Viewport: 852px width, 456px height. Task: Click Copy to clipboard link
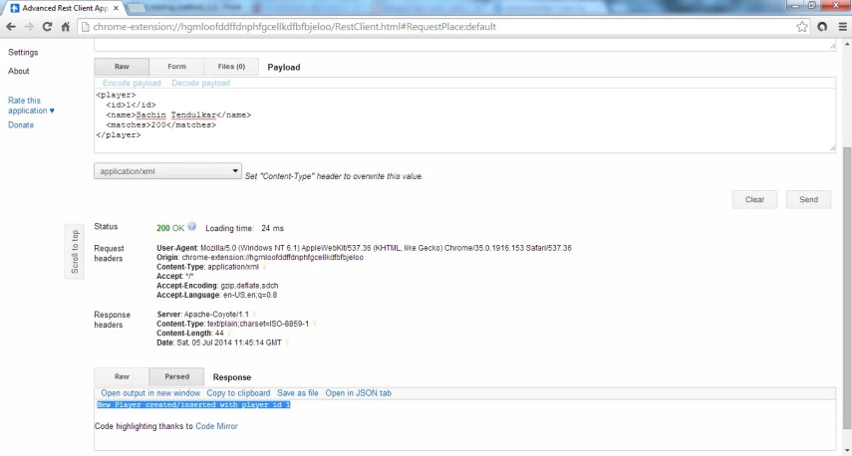point(238,393)
